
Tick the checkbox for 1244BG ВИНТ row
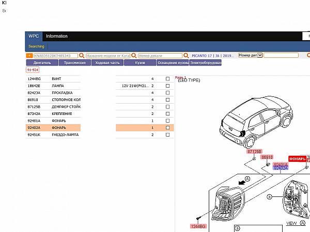point(167,79)
